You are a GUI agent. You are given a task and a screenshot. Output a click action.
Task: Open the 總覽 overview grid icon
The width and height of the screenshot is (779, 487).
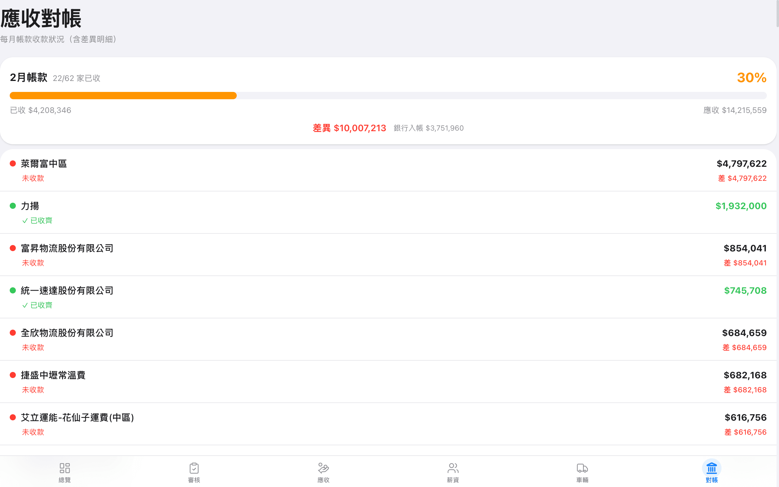[65, 468]
